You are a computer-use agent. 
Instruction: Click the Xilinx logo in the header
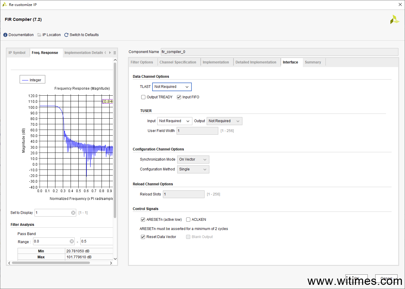pos(395,20)
